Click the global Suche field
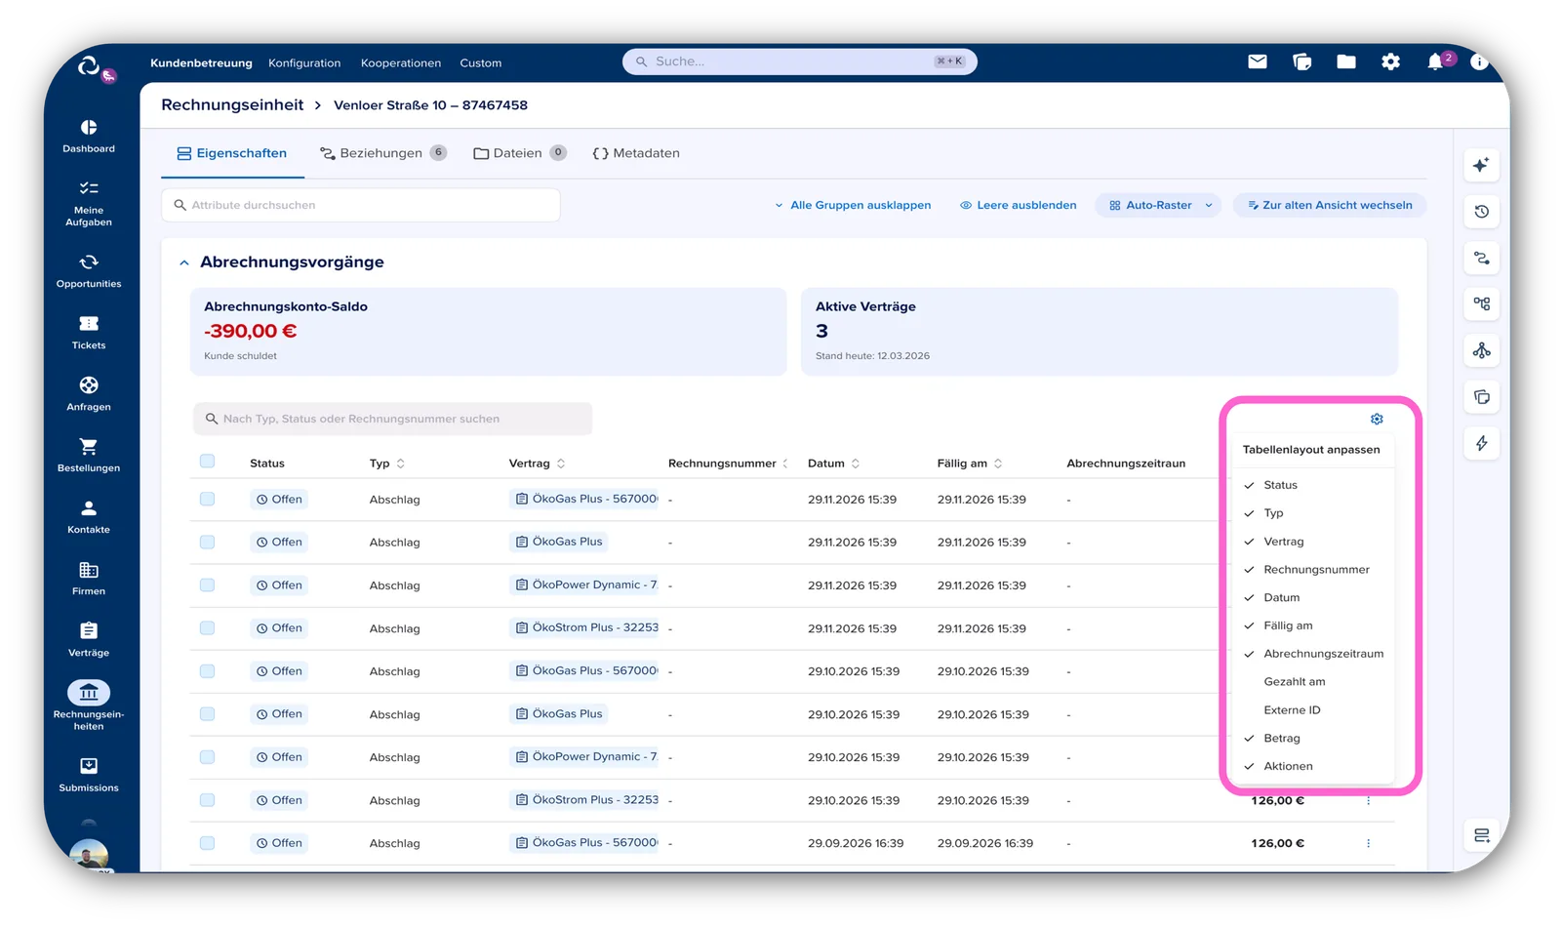 (x=800, y=61)
